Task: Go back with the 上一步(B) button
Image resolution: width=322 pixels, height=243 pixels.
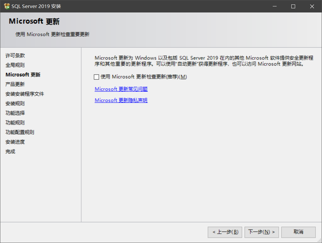Action: (225, 232)
